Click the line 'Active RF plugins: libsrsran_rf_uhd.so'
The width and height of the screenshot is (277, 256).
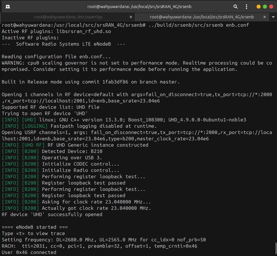56,31
